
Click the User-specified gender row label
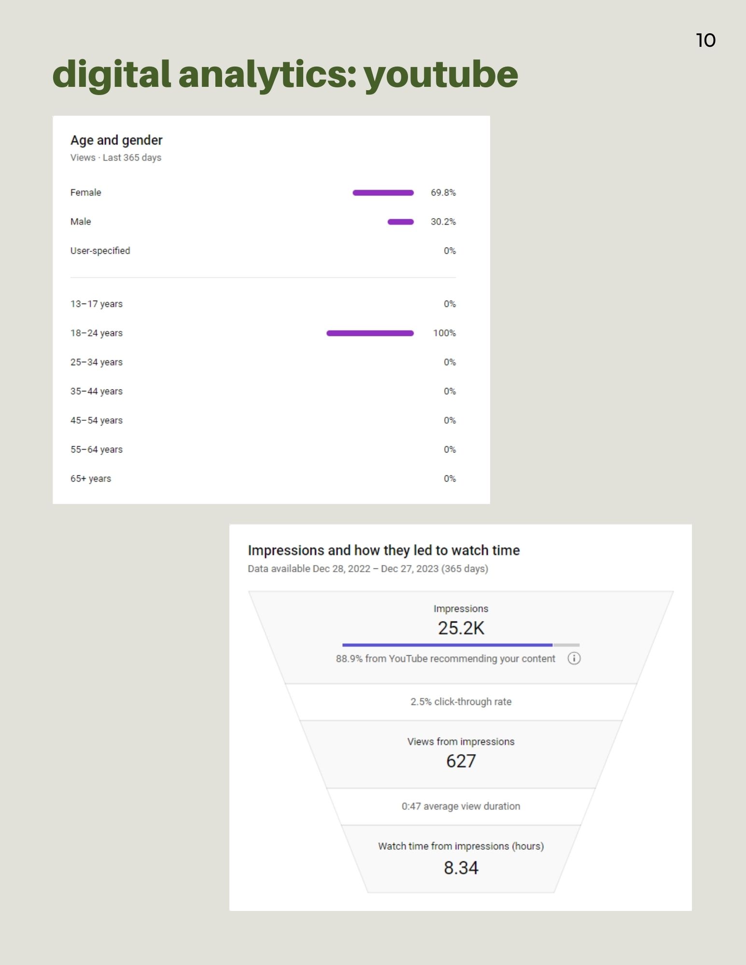pyautogui.click(x=100, y=251)
